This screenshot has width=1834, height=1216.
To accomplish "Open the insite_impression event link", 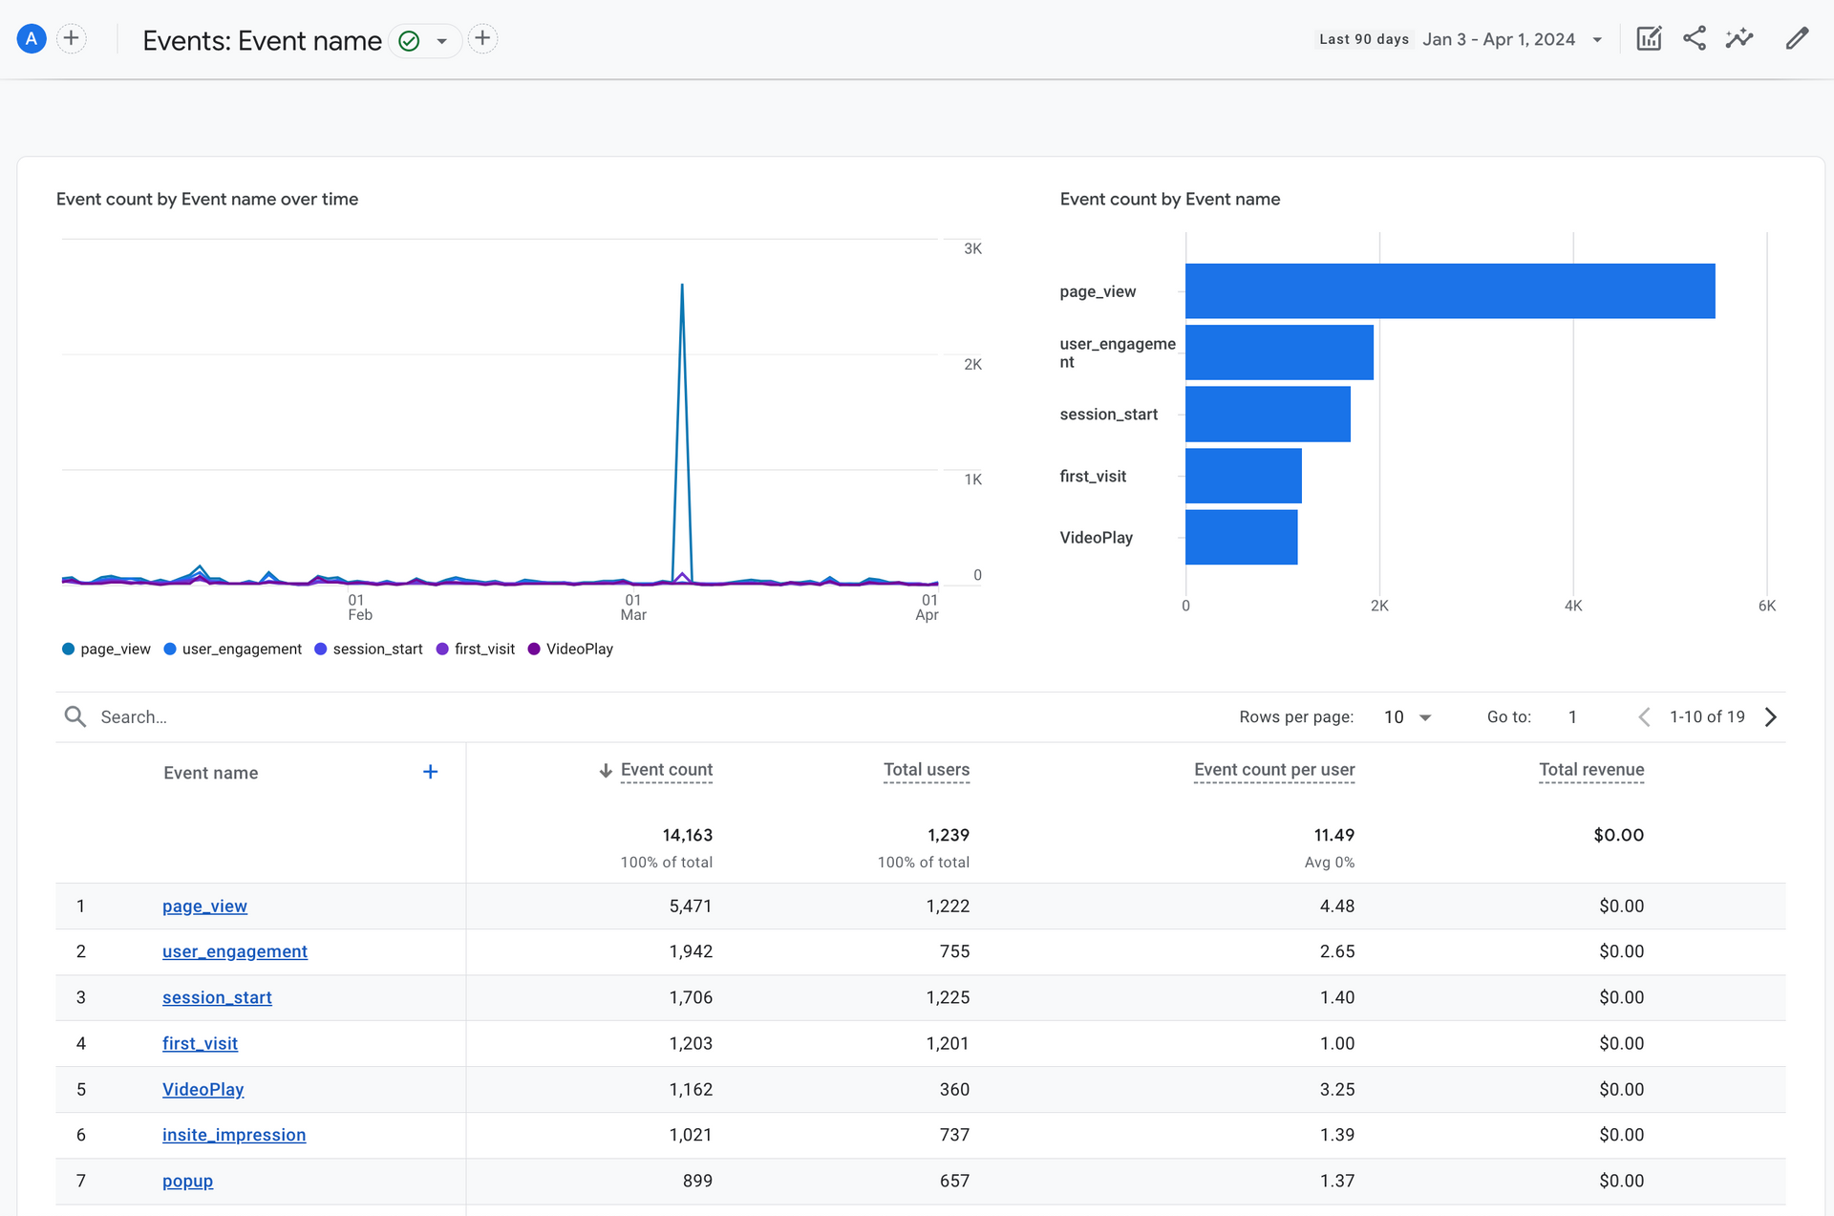I will tap(233, 1135).
